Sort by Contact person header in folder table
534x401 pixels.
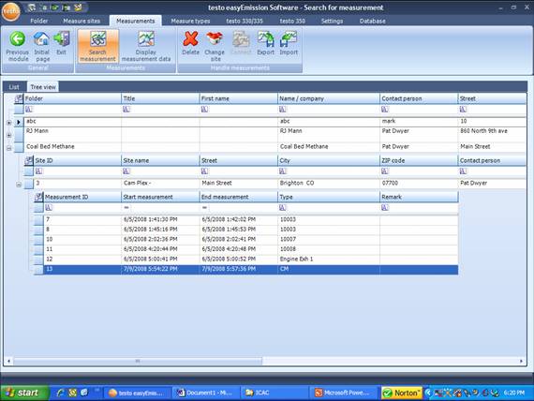(419, 98)
